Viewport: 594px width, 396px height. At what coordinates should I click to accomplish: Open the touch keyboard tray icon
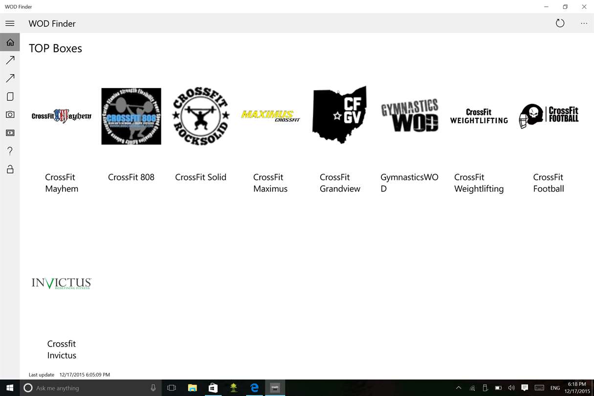click(x=539, y=388)
